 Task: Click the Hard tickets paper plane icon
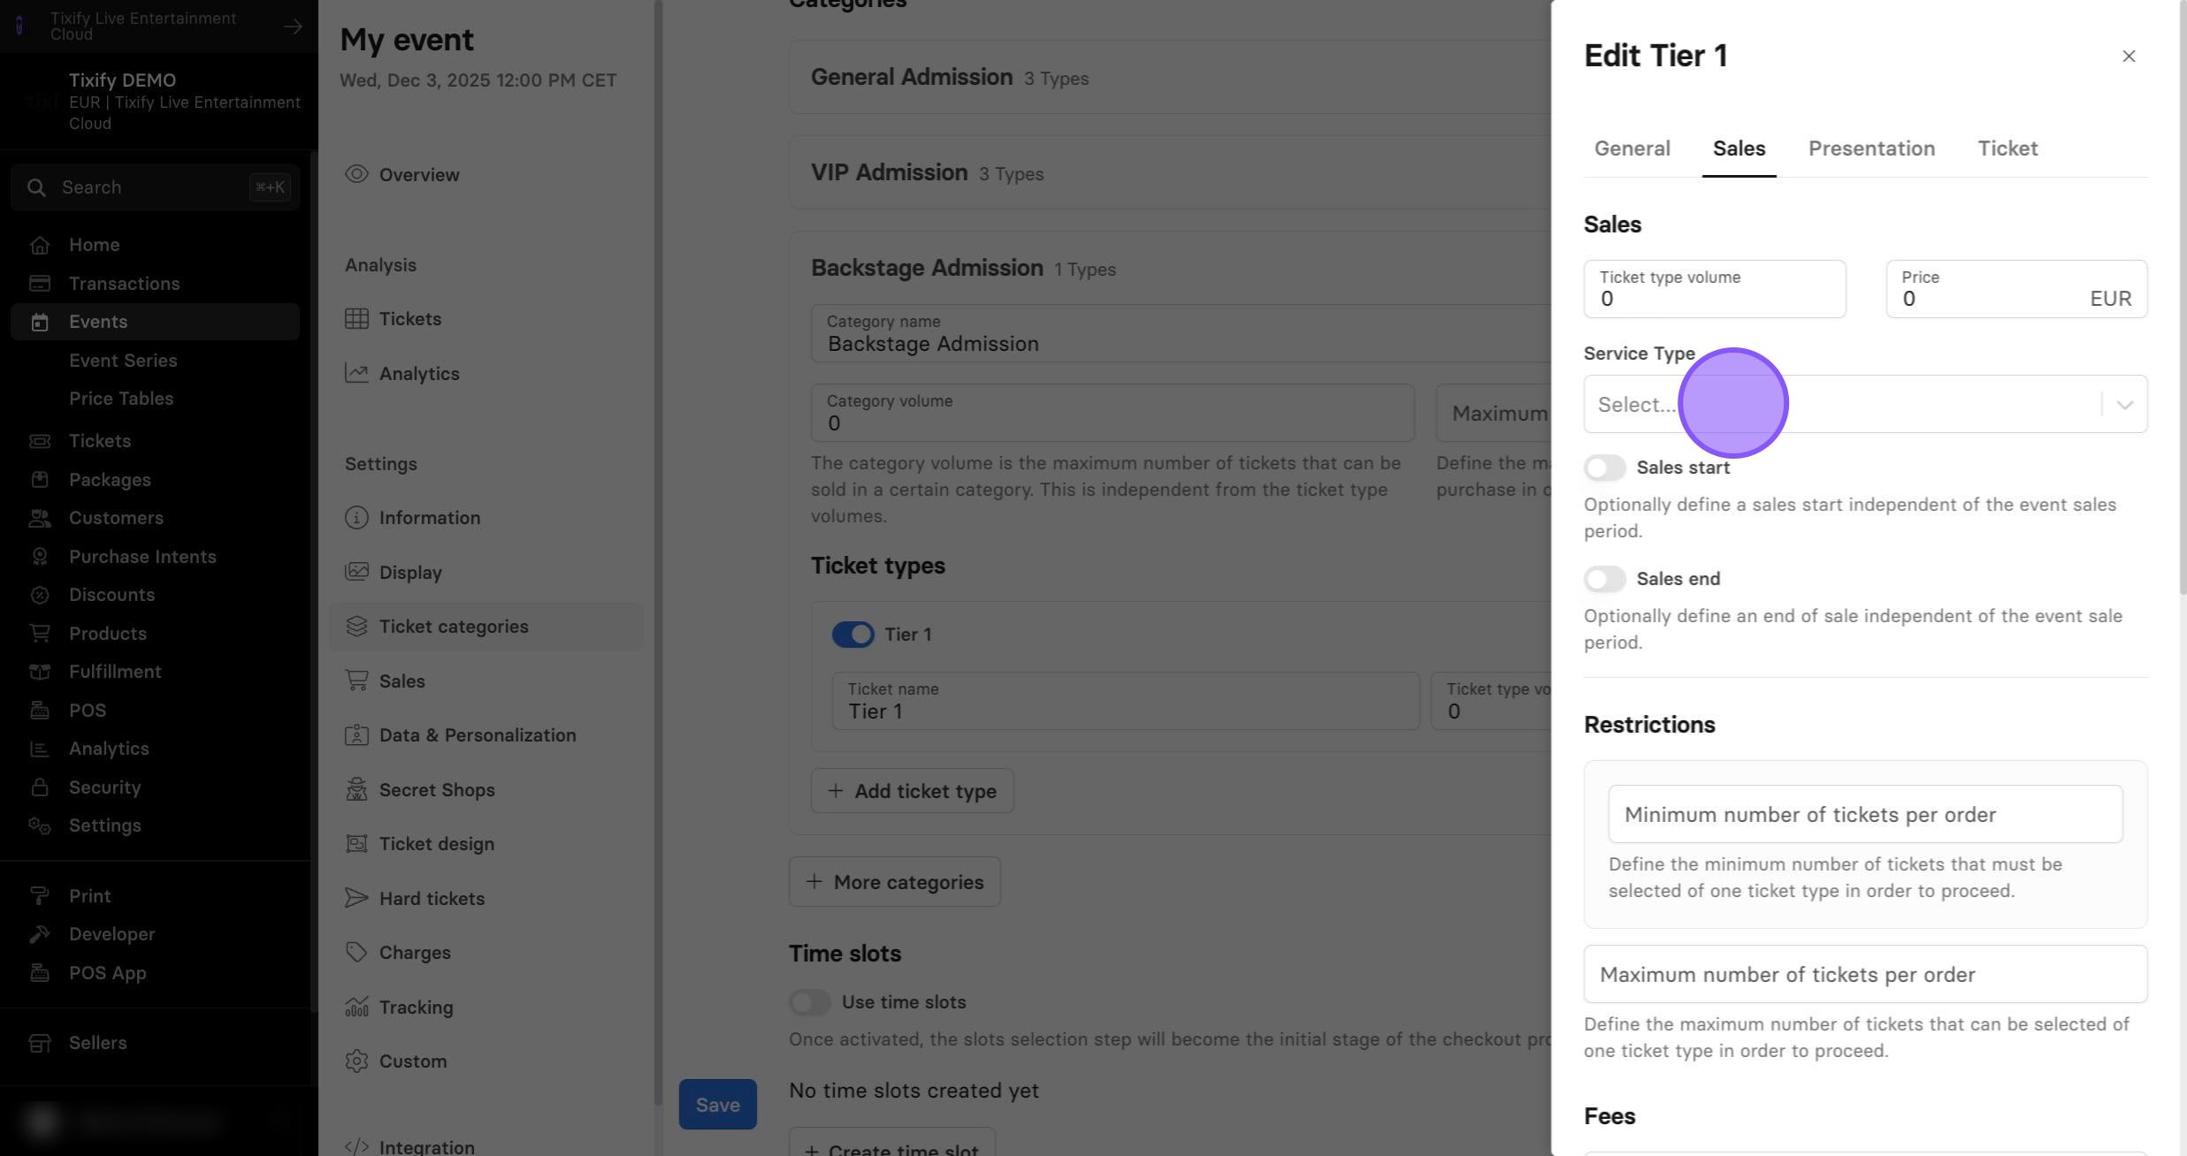pos(356,898)
